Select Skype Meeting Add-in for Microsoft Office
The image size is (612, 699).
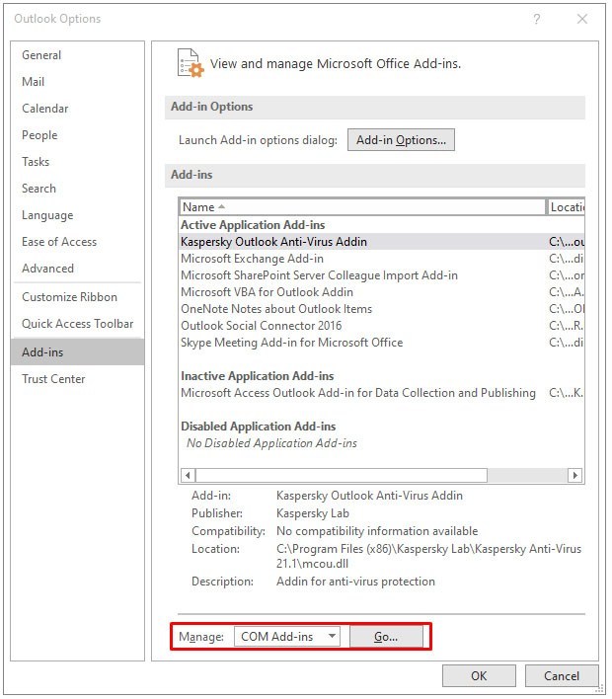382,343
